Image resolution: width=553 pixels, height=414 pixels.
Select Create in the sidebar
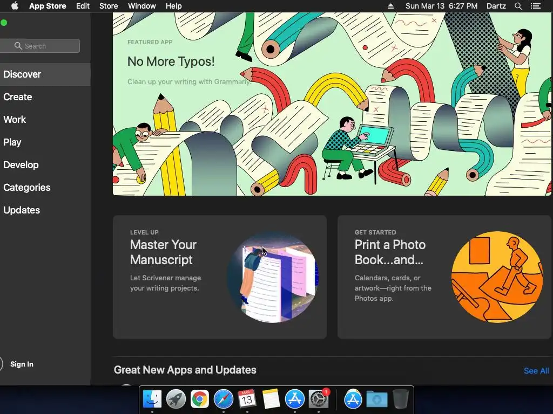click(45, 97)
